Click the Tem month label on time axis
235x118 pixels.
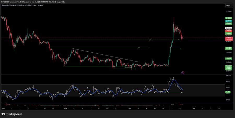(x=65, y=108)
